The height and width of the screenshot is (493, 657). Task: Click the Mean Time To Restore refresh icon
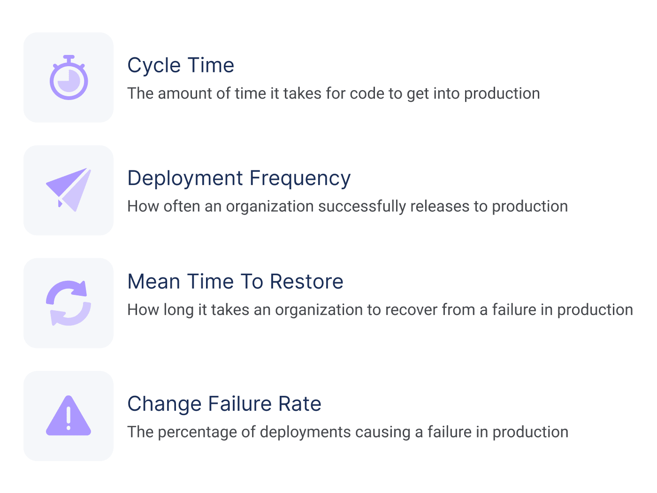click(x=69, y=303)
